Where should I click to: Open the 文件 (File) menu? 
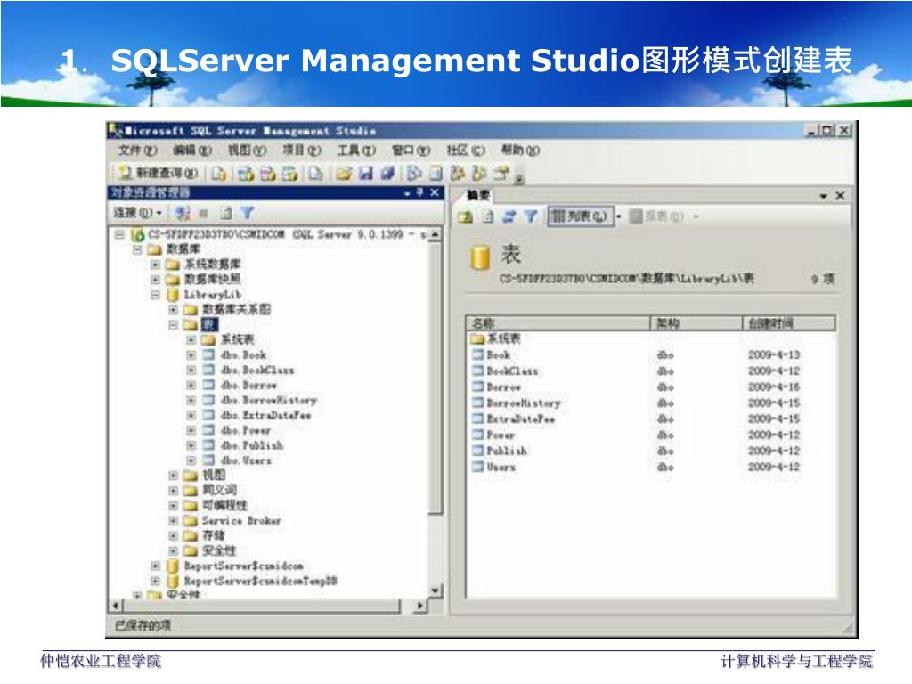[137, 150]
